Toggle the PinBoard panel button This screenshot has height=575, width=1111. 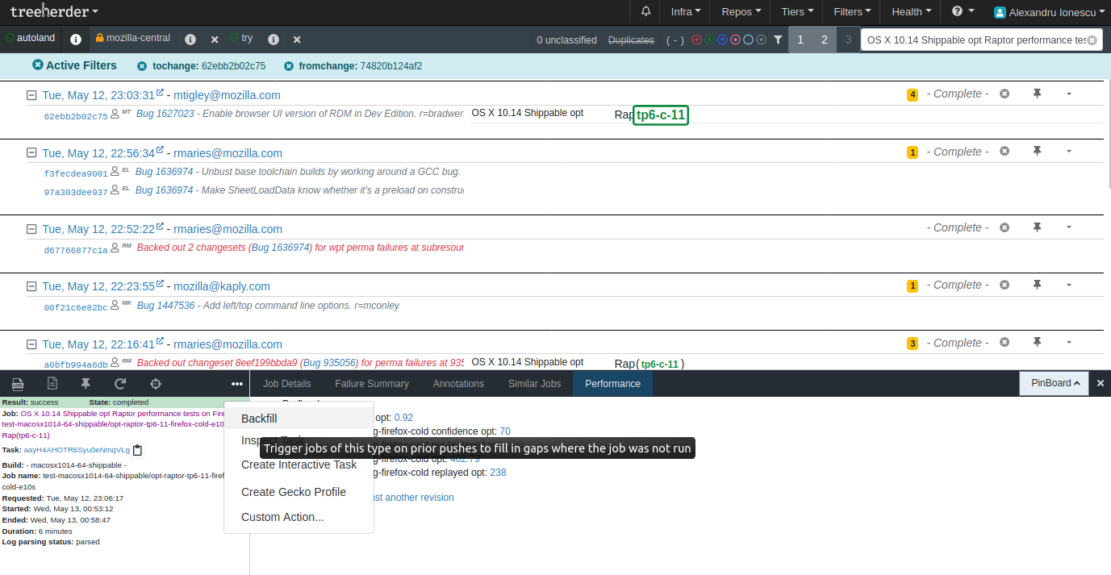1054,383
